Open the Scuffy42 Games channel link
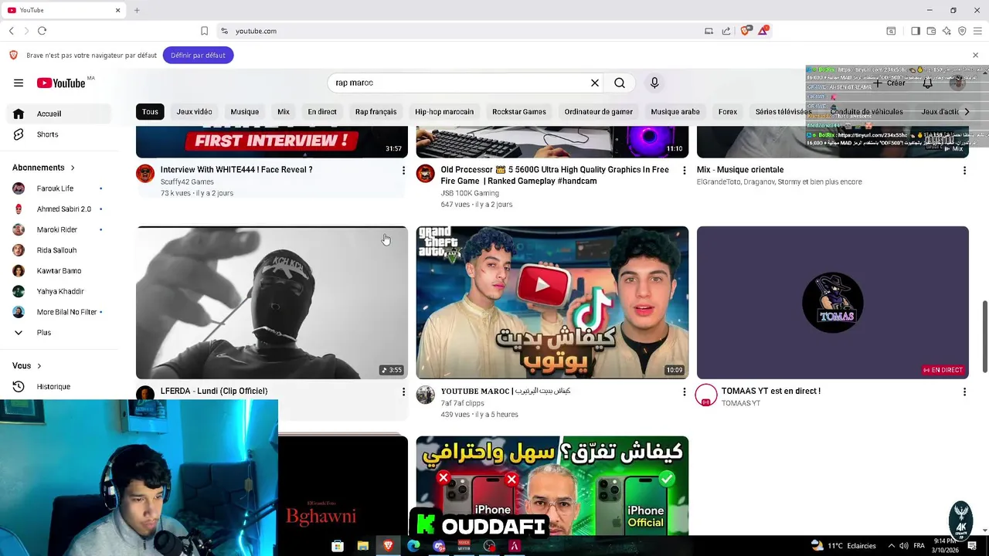This screenshot has width=989, height=556. [x=187, y=182]
